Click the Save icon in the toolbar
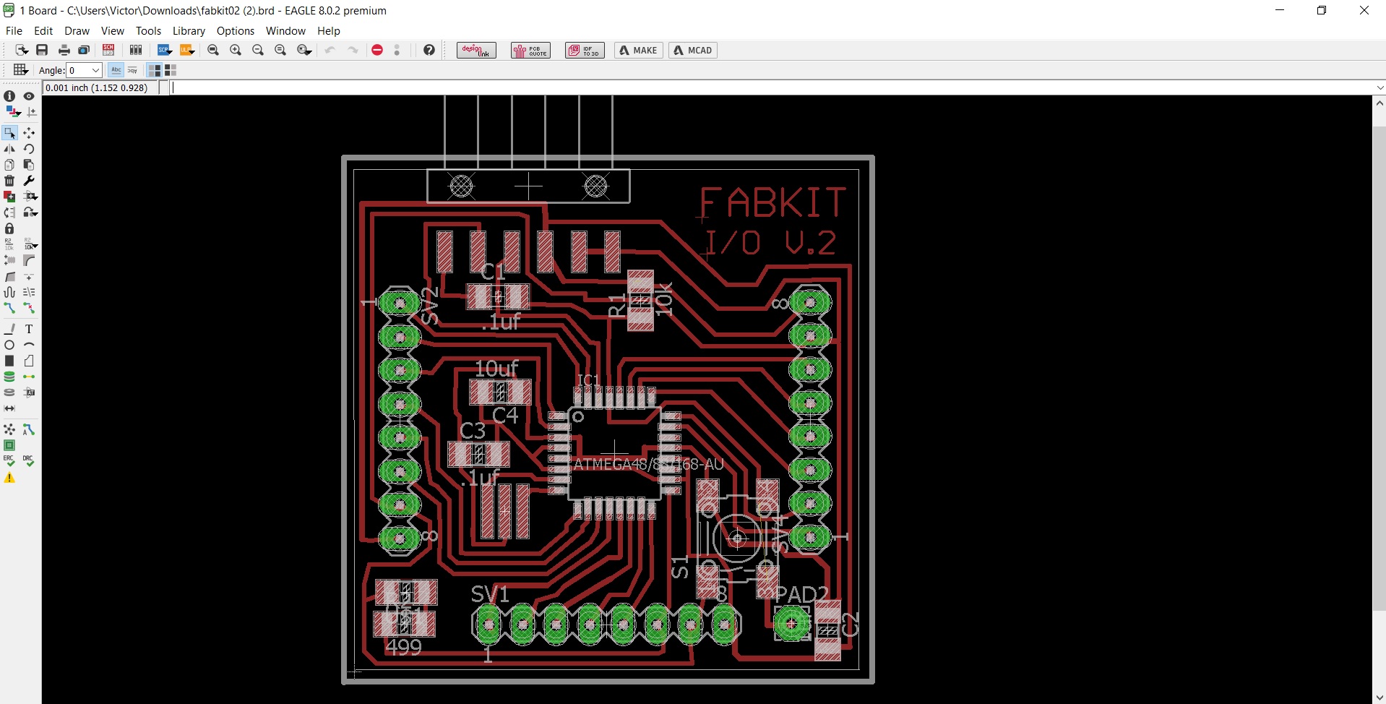 pos(42,50)
